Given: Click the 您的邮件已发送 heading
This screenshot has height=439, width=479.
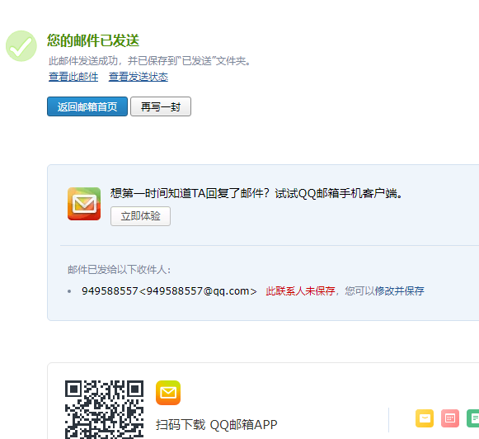Looking at the screenshot, I should pos(93,40).
